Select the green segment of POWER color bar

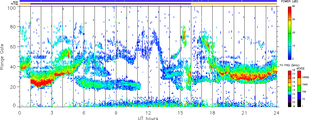pos(290,40)
